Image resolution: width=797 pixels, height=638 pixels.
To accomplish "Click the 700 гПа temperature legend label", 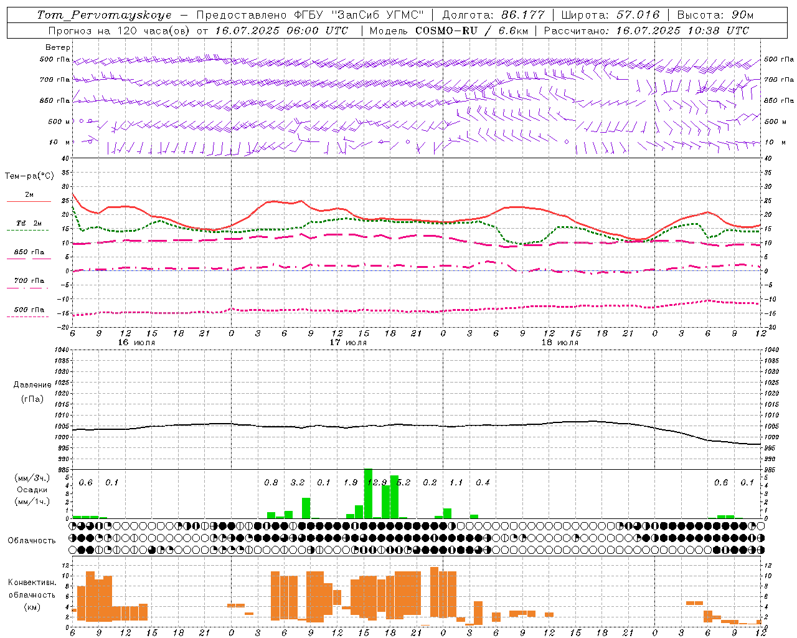I will [29, 281].
